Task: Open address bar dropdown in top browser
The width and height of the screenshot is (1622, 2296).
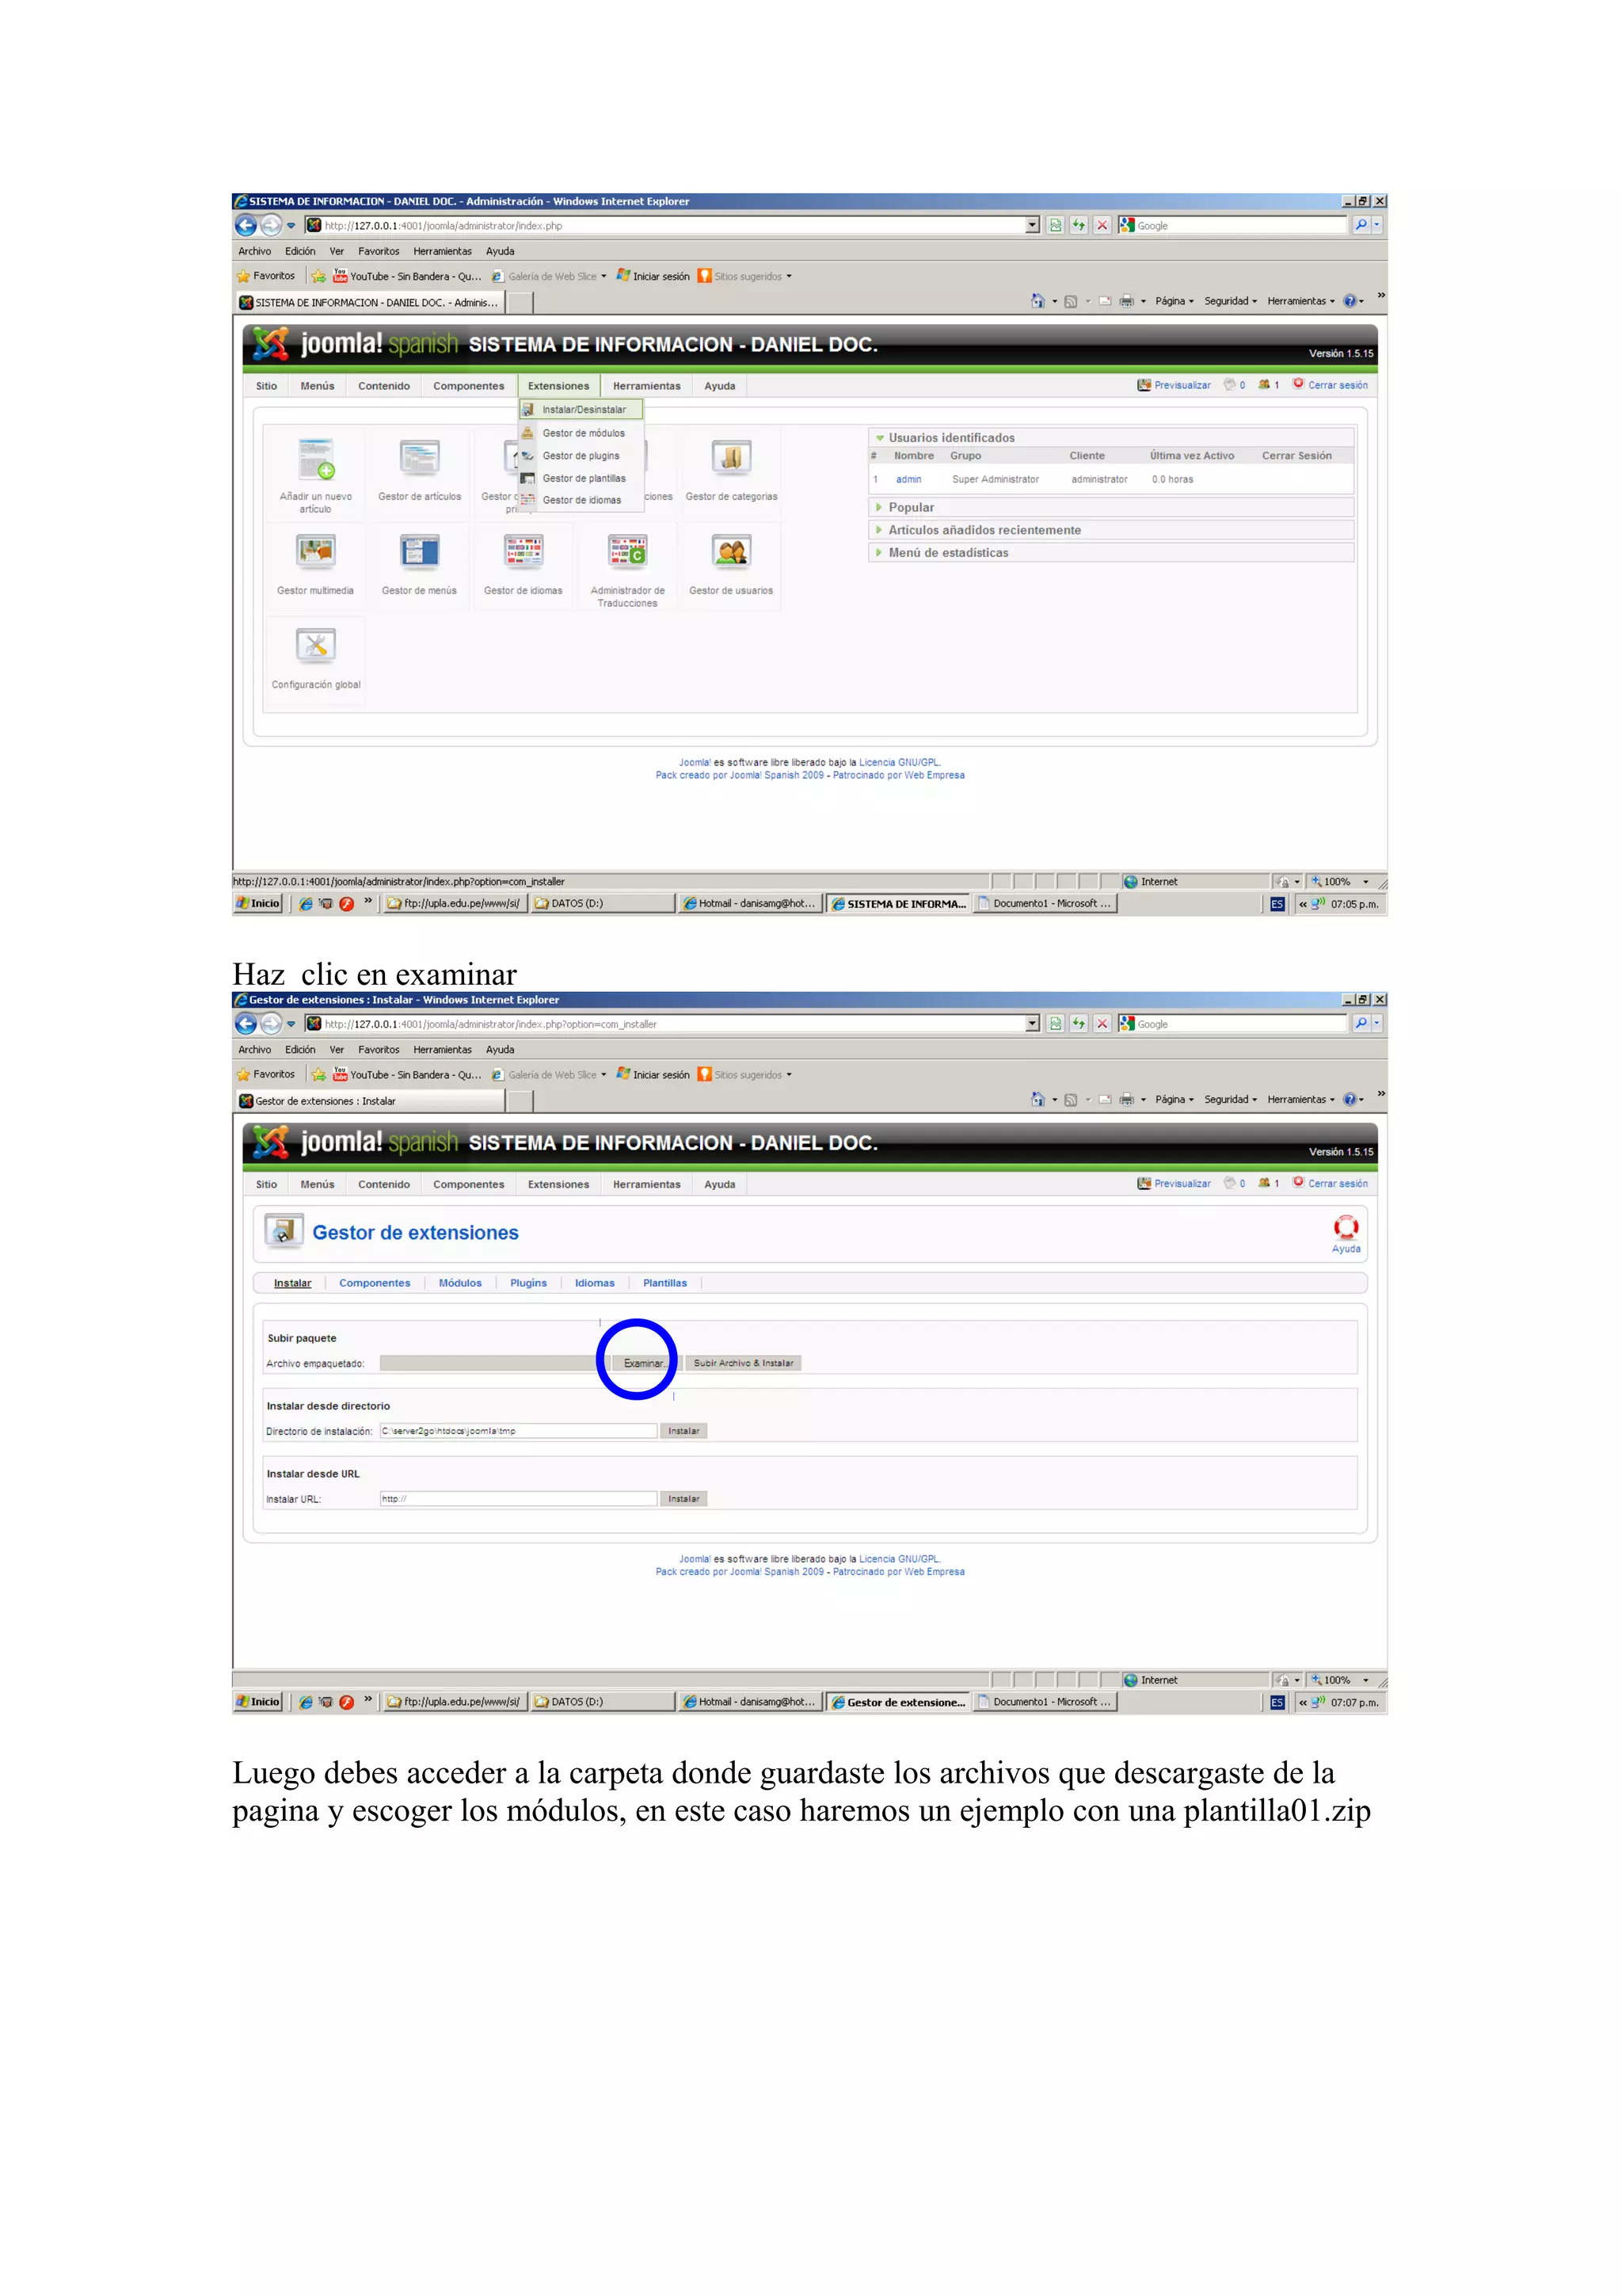Action: (1033, 226)
